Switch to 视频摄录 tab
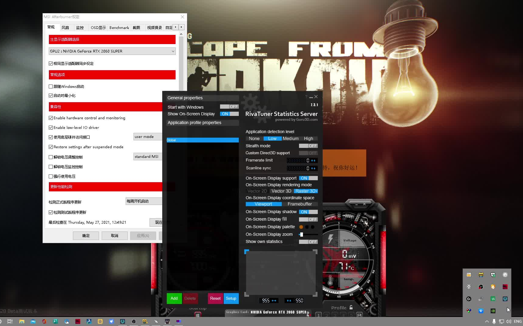This screenshot has width=523, height=326. tap(154, 27)
